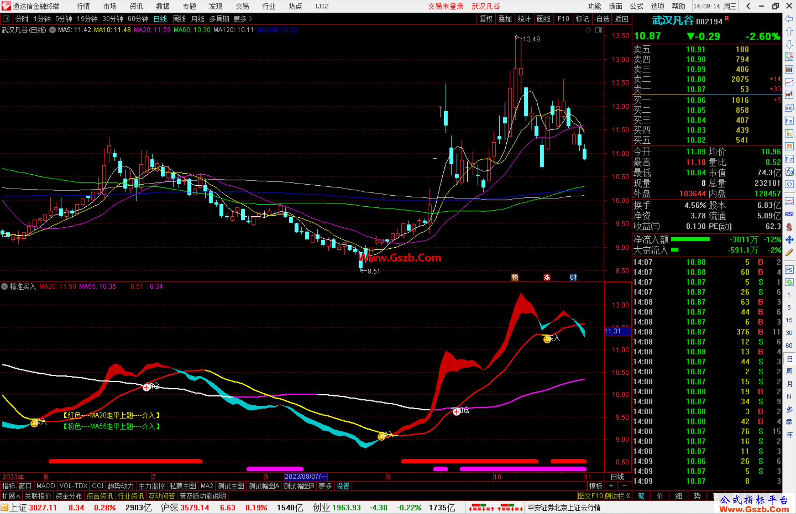The width and height of the screenshot is (796, 514).
Task: Click the down arrow sidebar icon
Action: point(789,44)
